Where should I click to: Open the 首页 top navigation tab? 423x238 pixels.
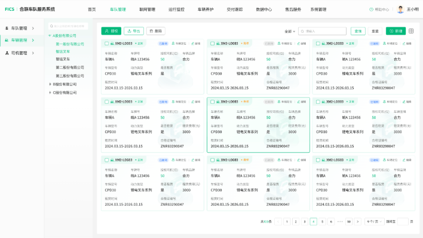[92, 10]
